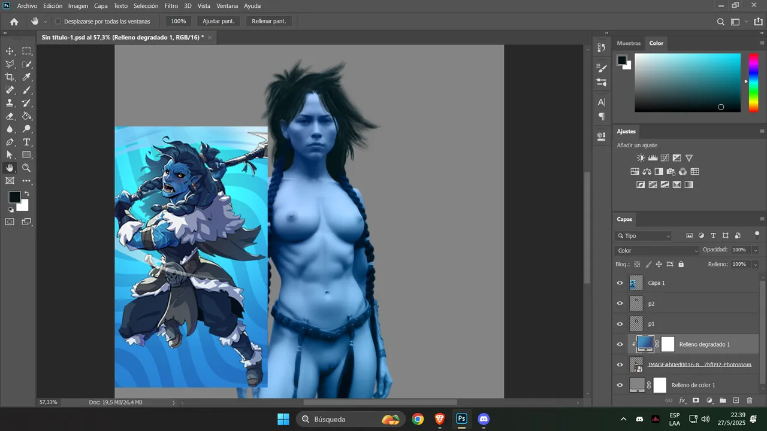Click the foreground color swatch in toolbar
The image size is (767, 431).
point(14,197)
